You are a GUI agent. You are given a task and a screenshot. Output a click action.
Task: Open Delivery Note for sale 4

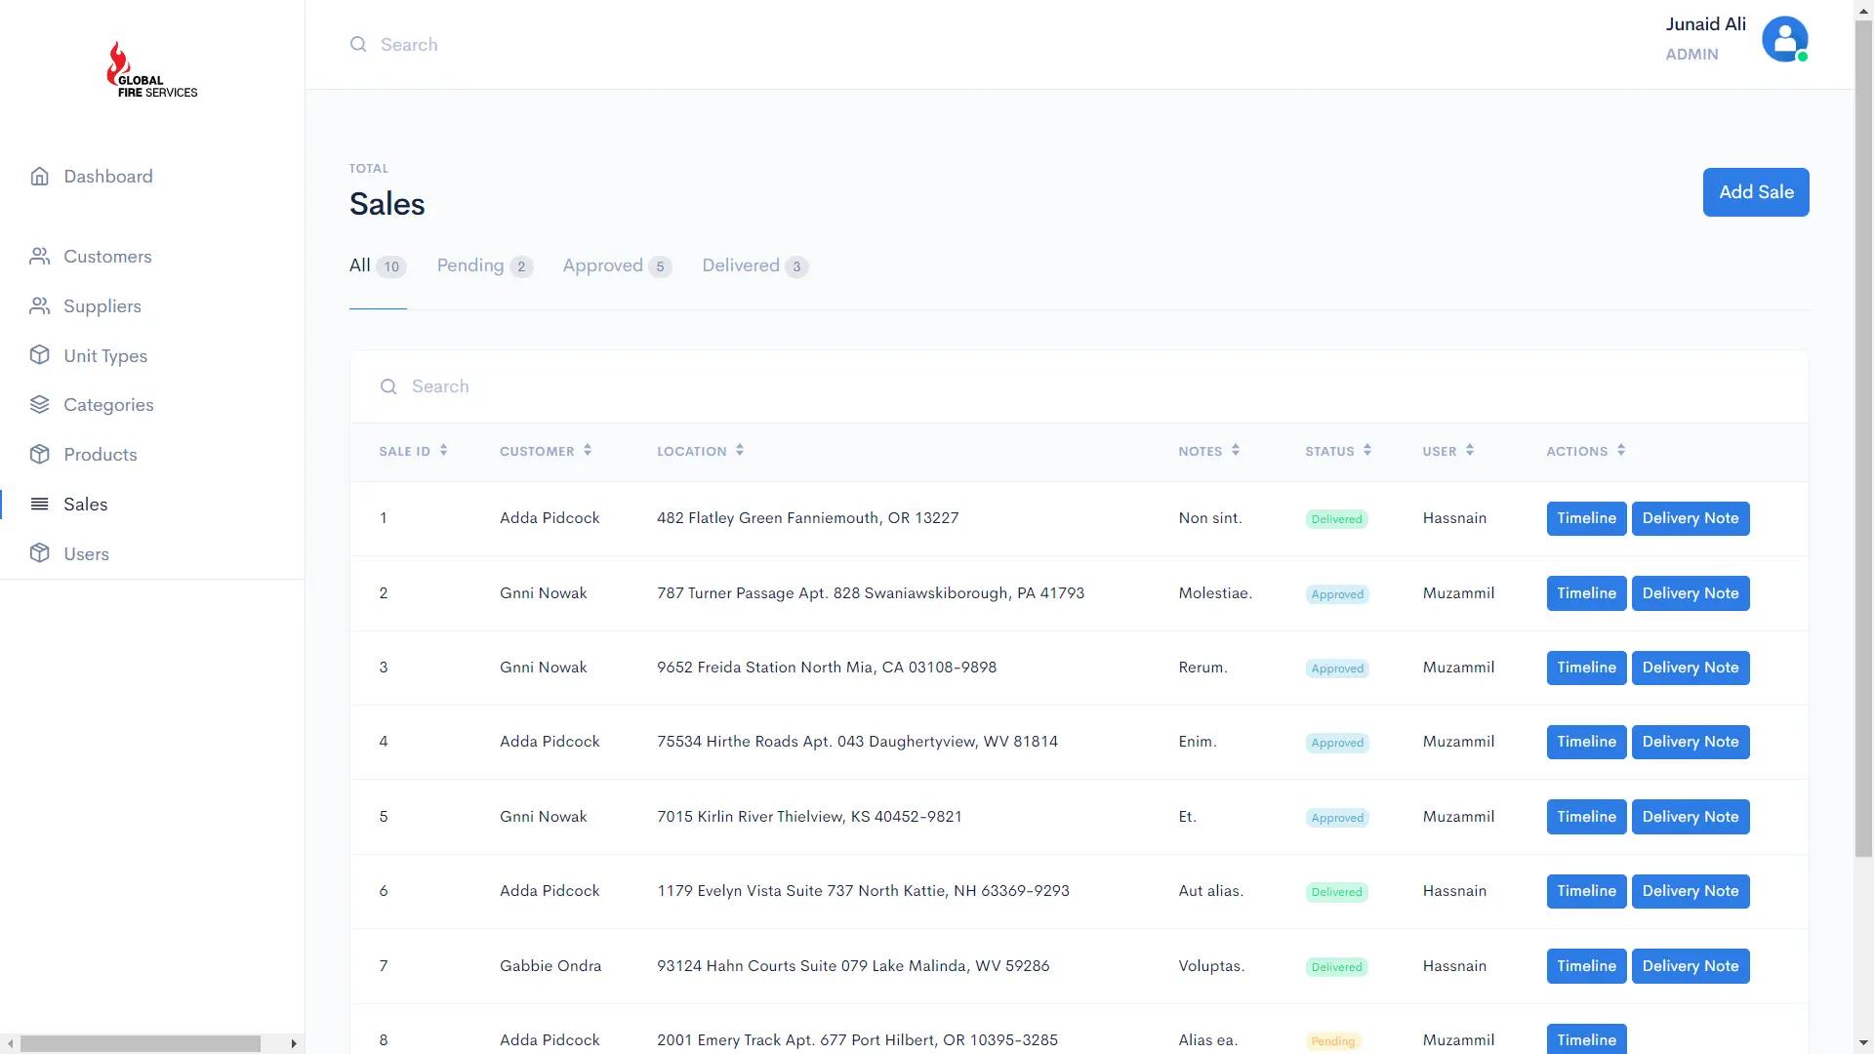1690,742
